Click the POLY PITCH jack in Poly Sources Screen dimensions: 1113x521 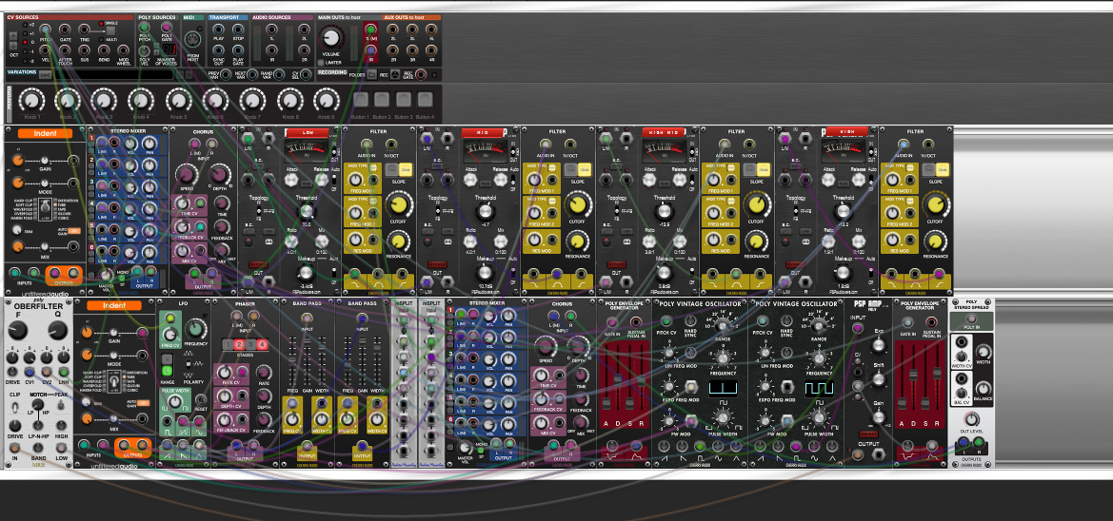(x=144, y=28)
